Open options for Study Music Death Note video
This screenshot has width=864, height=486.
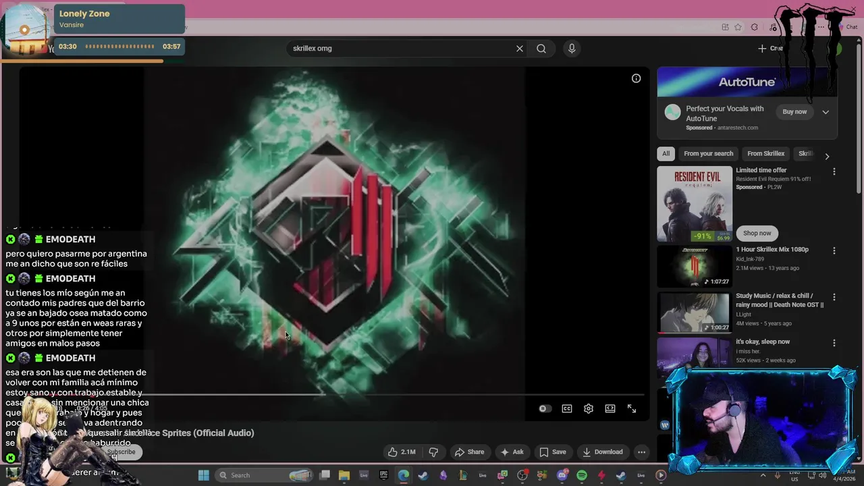tap(834, 297)
